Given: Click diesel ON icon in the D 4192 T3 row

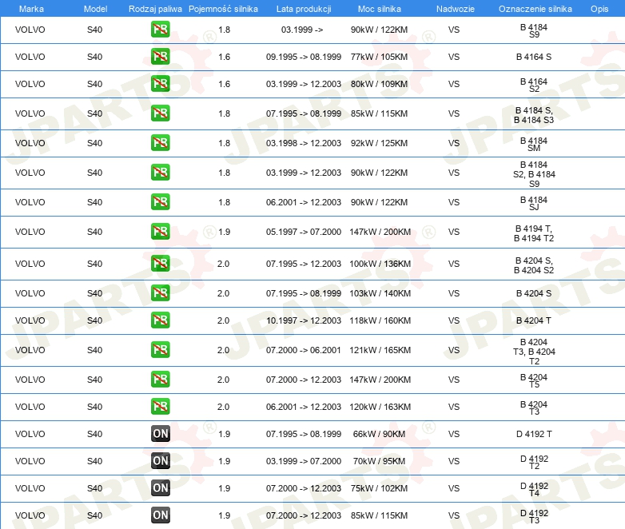Looking at the screenshot, I should click(x=161, y=515).
